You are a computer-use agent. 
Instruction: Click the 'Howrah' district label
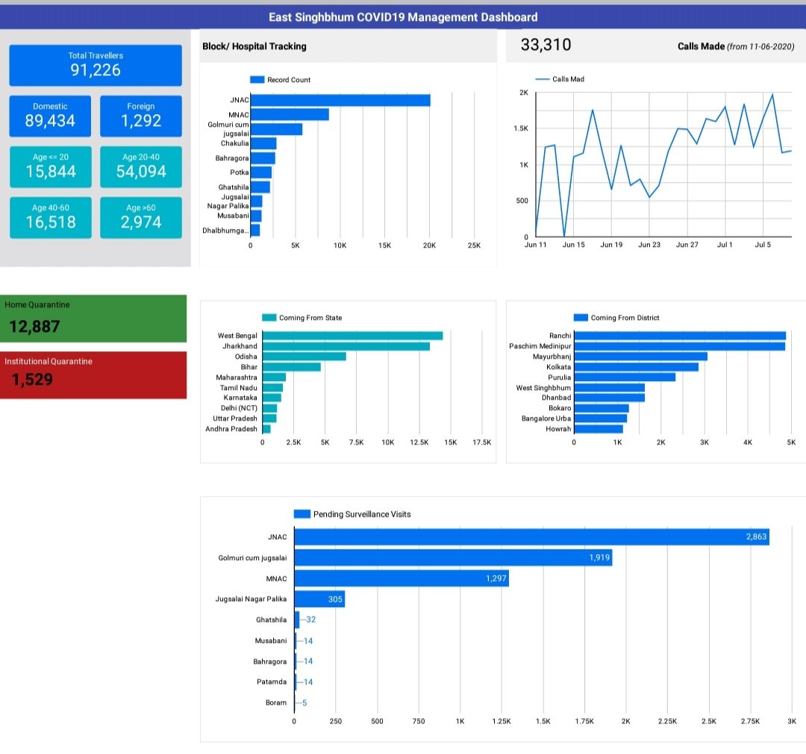558,429
